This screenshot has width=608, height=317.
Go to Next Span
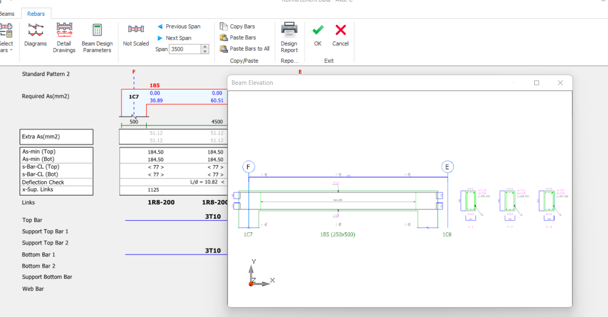coord(174,38)
